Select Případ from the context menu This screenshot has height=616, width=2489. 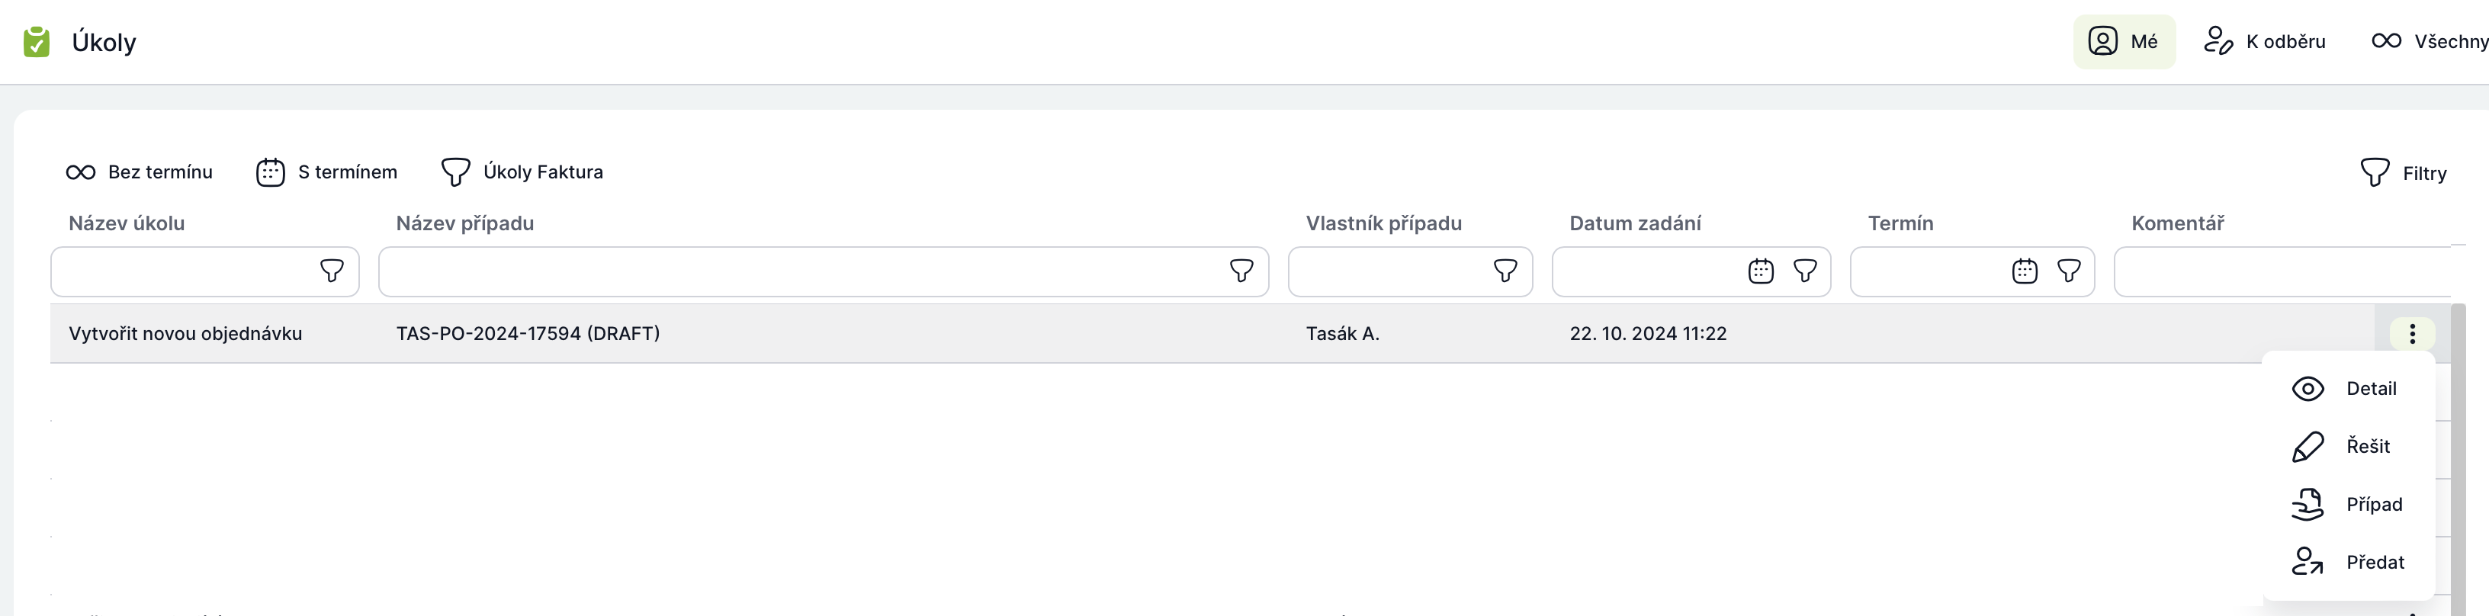click(x=2345, y=505)
